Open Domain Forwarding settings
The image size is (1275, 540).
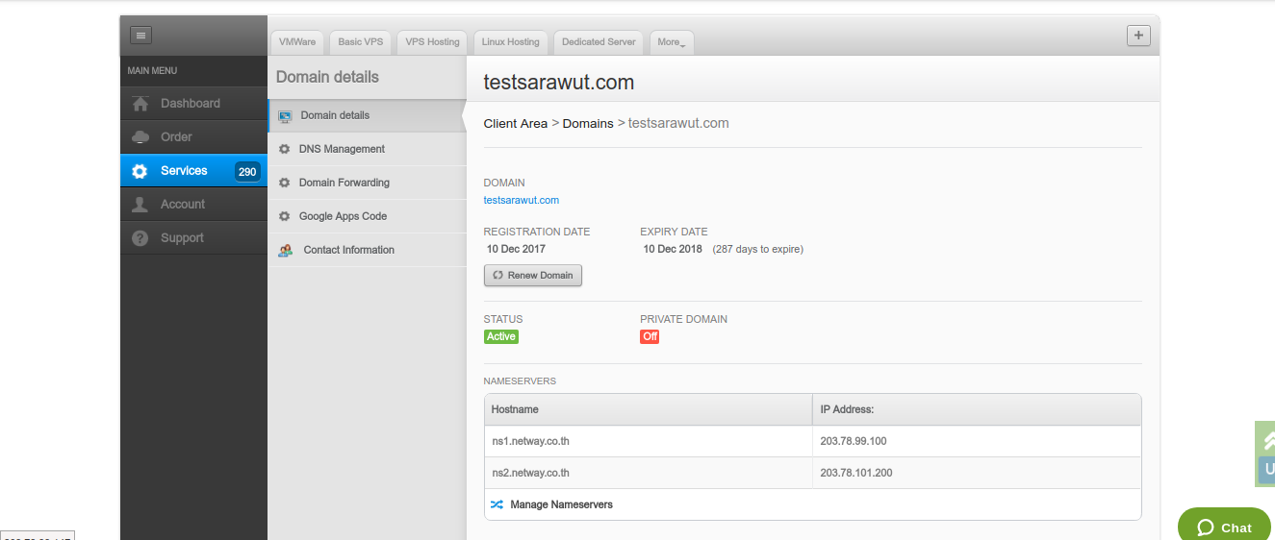click(x=344, y=183)
